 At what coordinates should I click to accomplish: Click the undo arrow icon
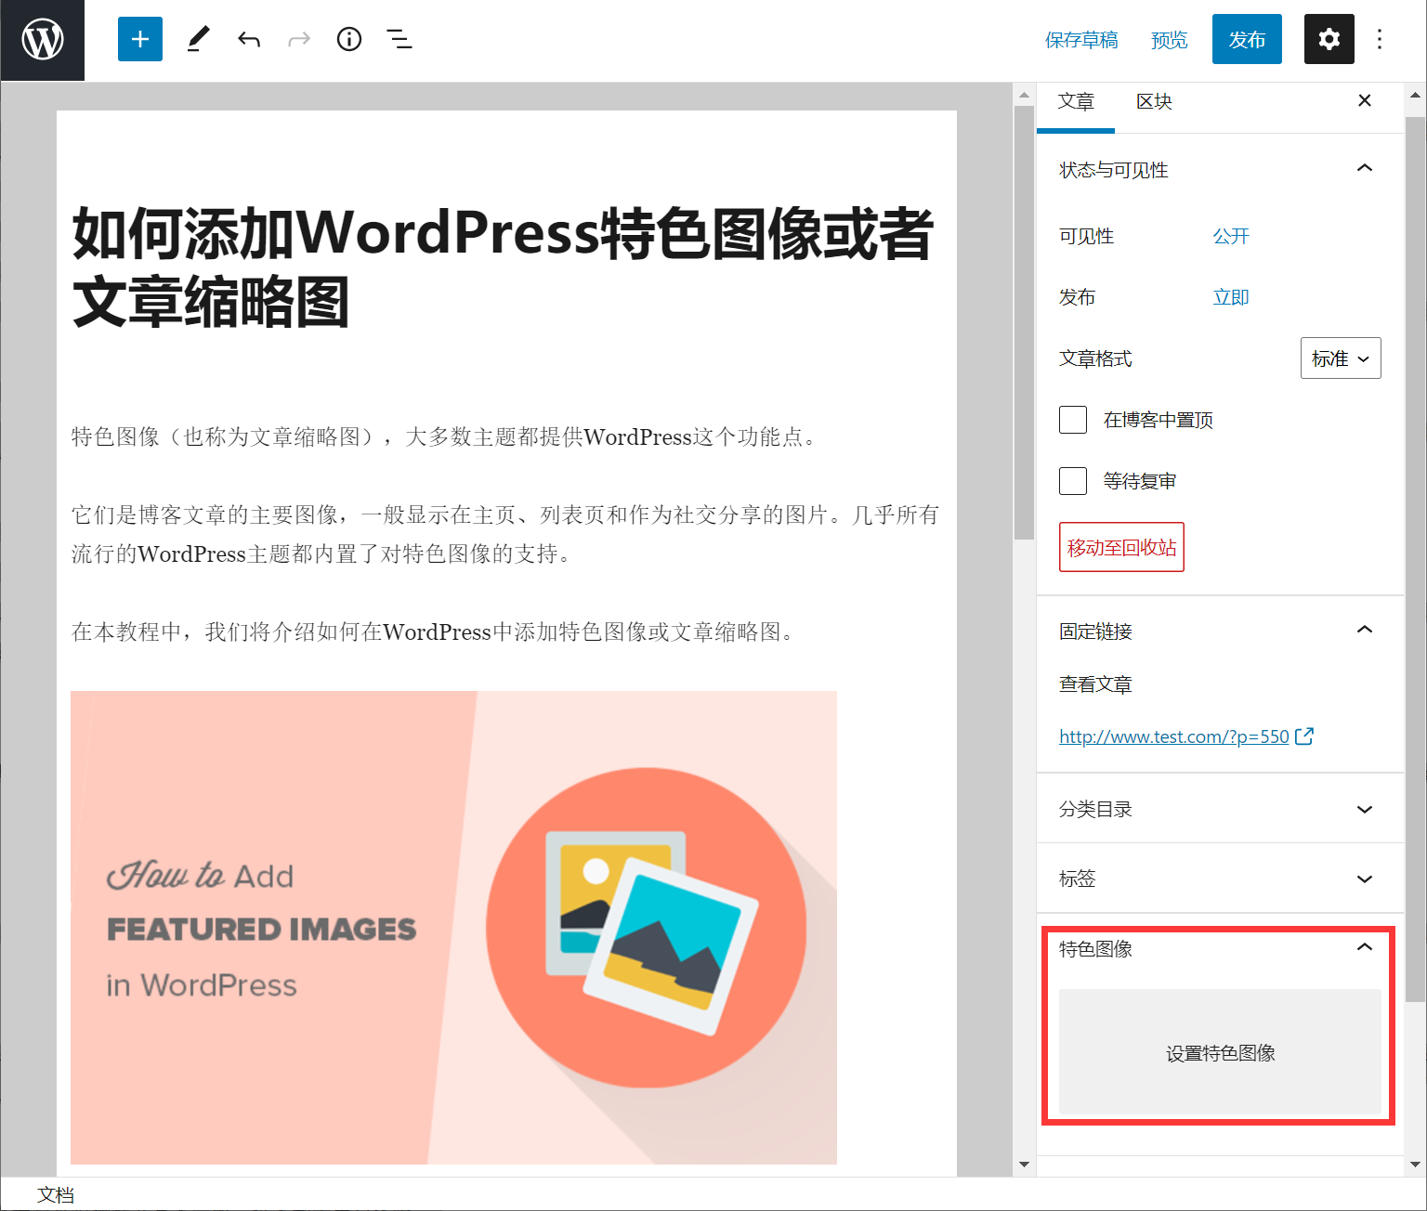248,39
